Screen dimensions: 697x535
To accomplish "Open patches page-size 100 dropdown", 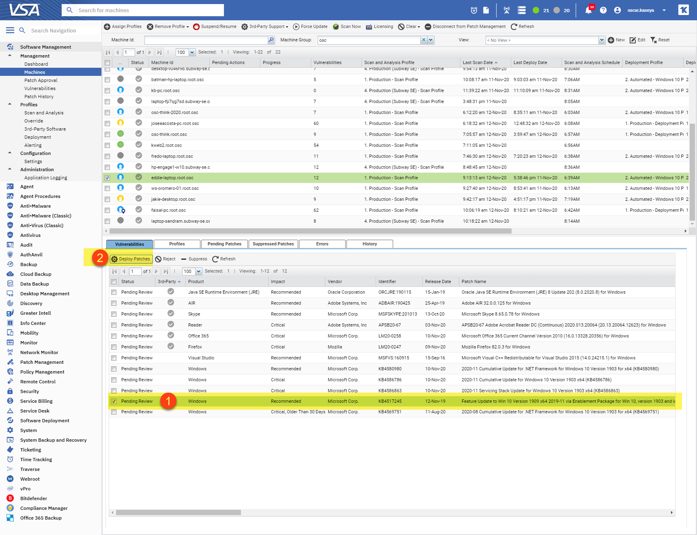I will 199,271.
